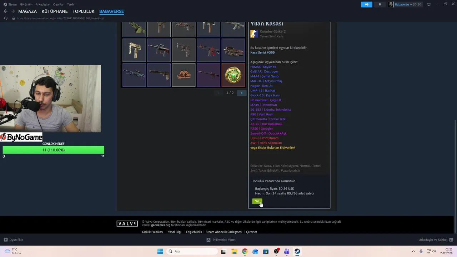This screenshot has width=457, height=257.
Task: Open Erişilebilirlik footer link
Action: [194, 232]
